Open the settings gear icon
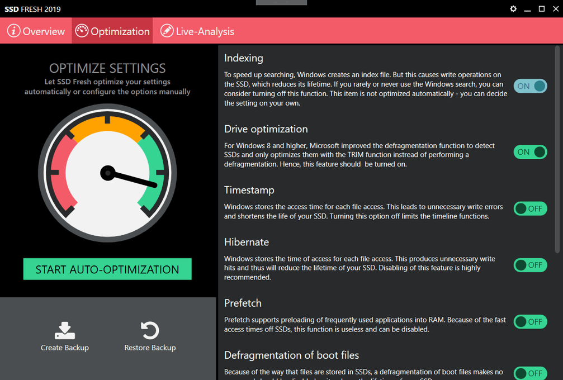The image size is (563, 380). 513,8
